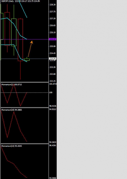Viewport: 127px width, 179px height.
Task: Click the 223.35 price scale value
Action: tap(53, 67)
